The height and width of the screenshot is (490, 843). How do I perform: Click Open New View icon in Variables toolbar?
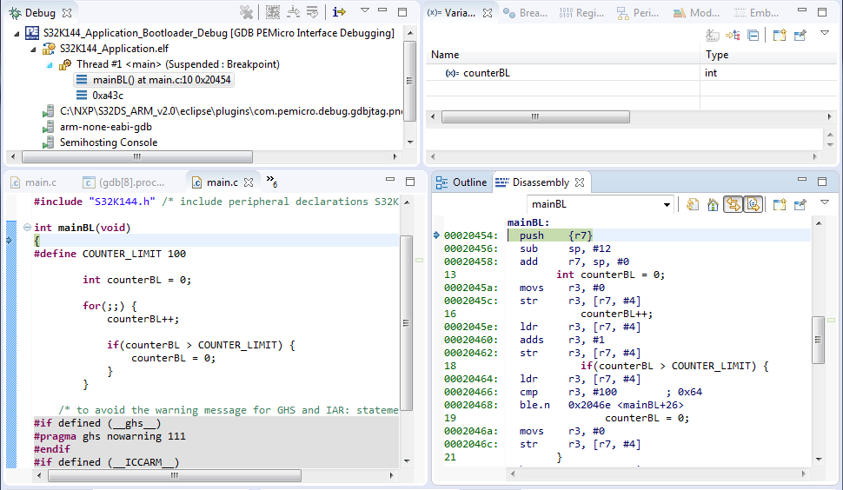pos(780,36)
